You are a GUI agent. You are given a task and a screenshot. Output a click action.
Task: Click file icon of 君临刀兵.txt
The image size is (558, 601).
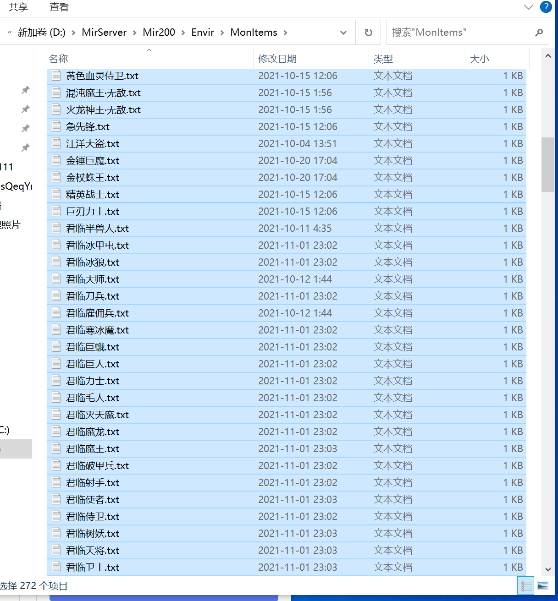tap(56, 295)
